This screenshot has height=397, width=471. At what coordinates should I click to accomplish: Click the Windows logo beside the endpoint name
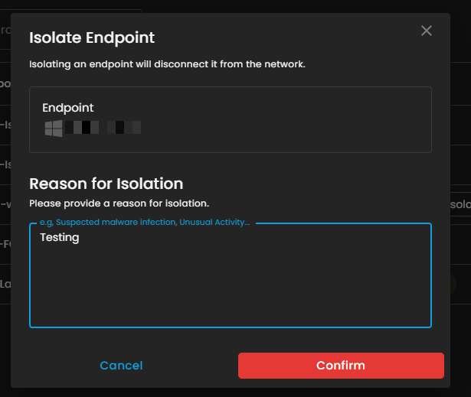pyautogui.click(x=53, y=128)
